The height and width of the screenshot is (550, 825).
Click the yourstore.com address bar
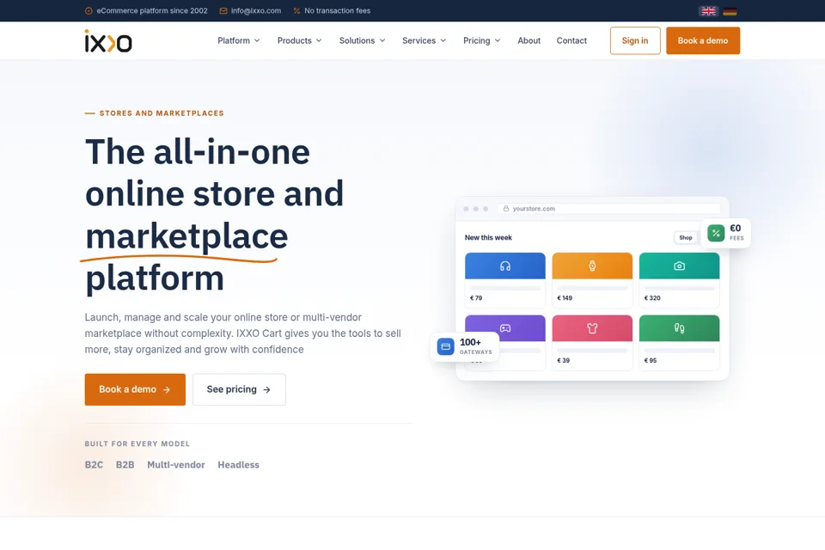pyautogui.click(x=608, y=209)
